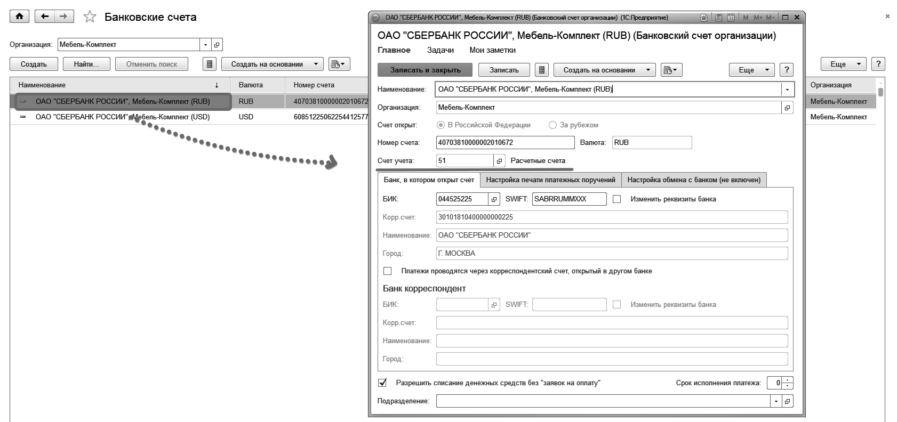Navigate back with the left arrow
Screen dimensions: 897x422
45,17
